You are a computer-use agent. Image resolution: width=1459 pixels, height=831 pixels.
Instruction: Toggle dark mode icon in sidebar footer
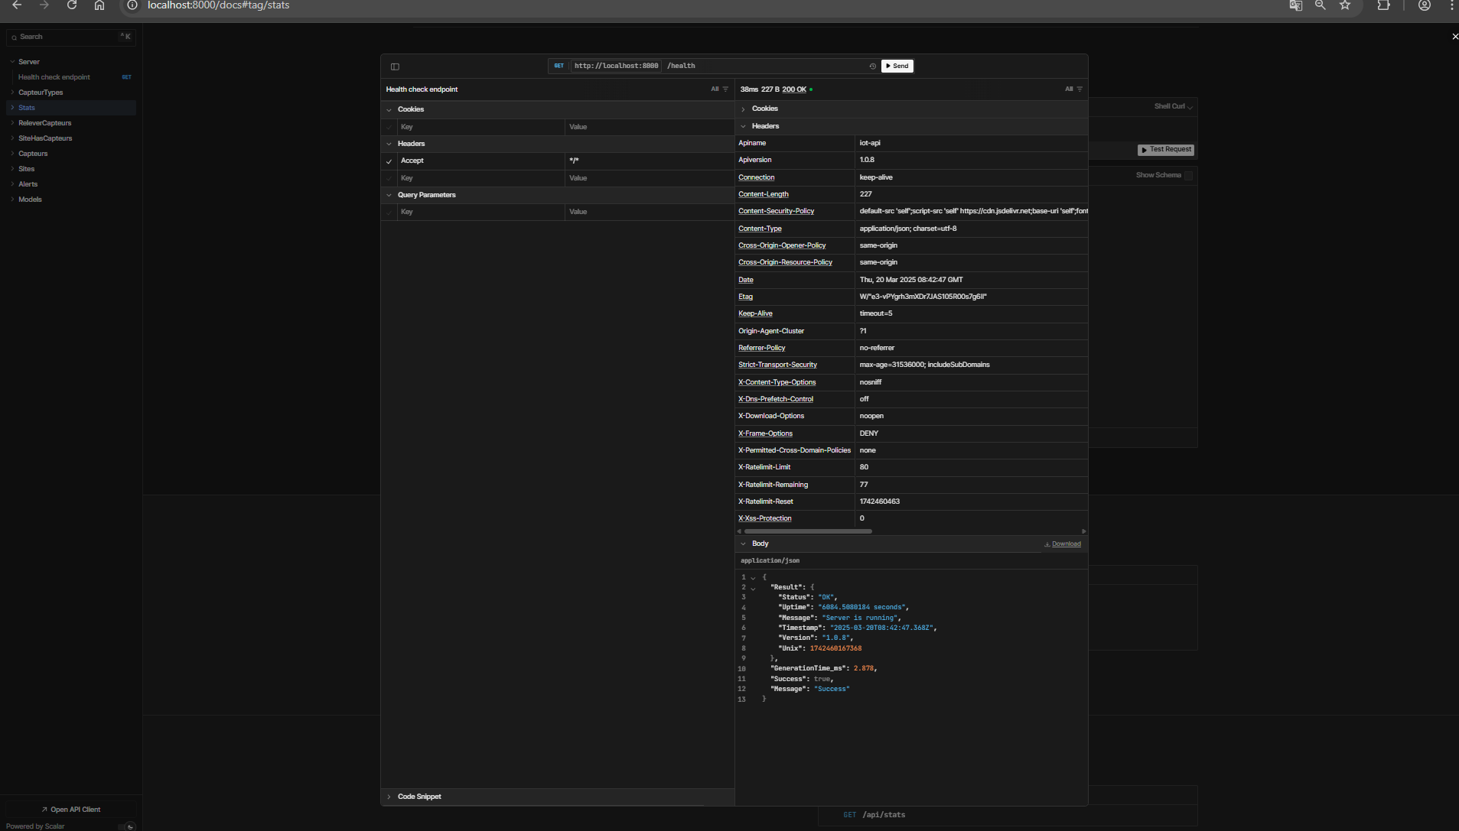point(130,826)
